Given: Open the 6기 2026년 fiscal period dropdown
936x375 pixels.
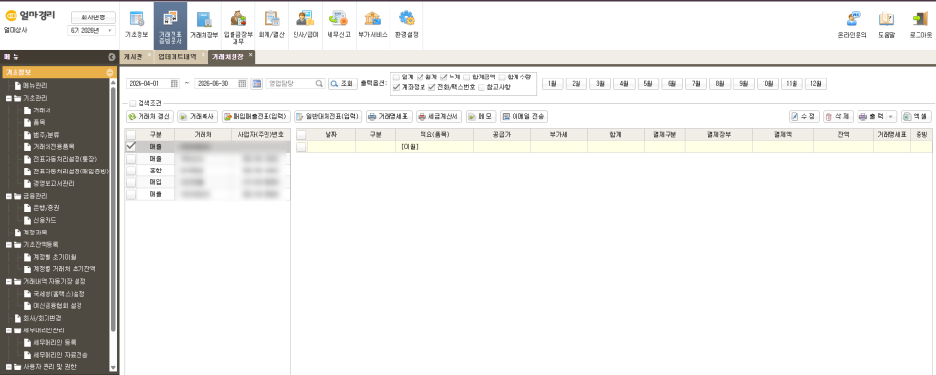Looking at the screenshot, I should tap(92, 30).
